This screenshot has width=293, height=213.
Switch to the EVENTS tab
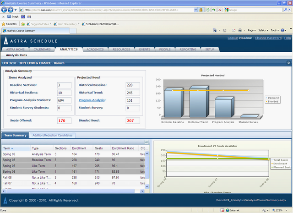coord(145,49)
